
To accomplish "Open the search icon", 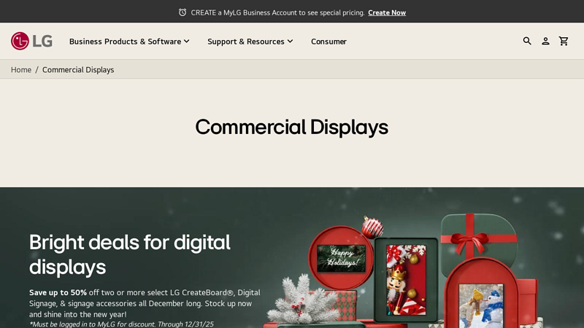I will [527, 41].
